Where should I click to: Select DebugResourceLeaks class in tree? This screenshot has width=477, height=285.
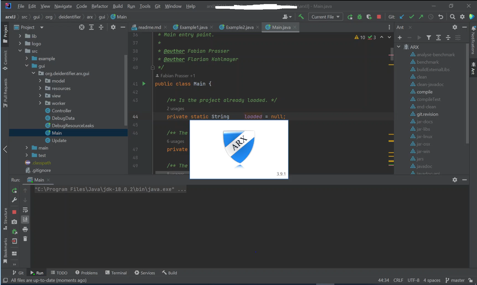[73, 126]
